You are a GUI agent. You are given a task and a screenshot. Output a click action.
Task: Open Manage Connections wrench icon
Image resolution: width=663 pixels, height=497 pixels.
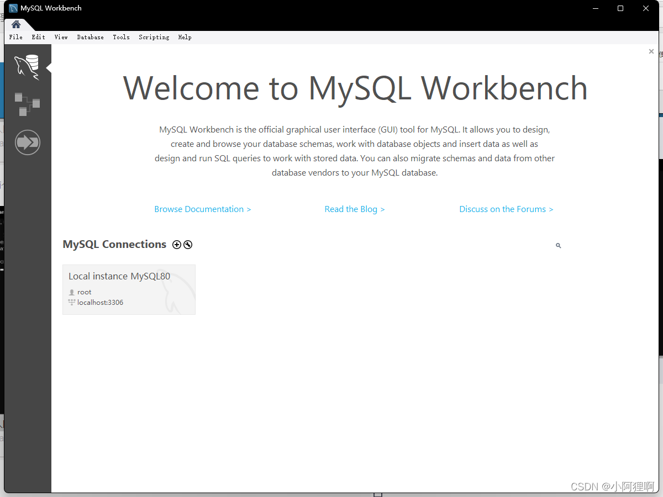tap(188, 245)
